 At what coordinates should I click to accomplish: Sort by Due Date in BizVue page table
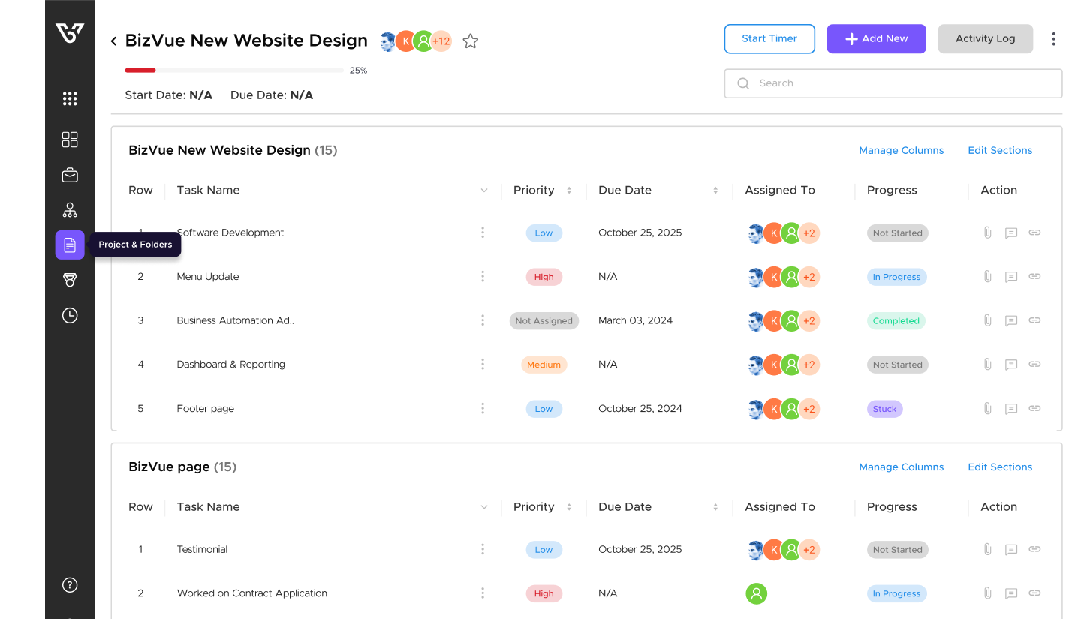tap(715, 507)
